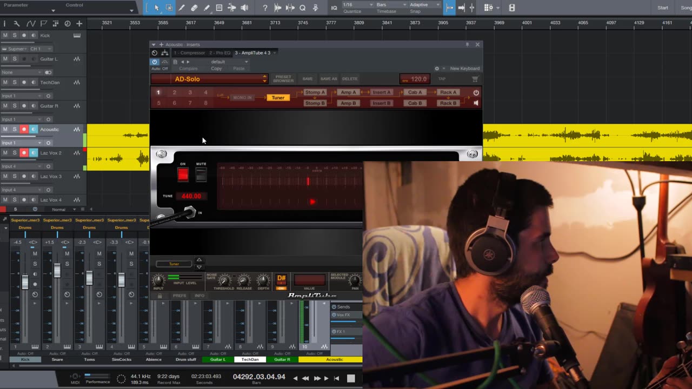Select the Amp A module

(x=349, y=92)
